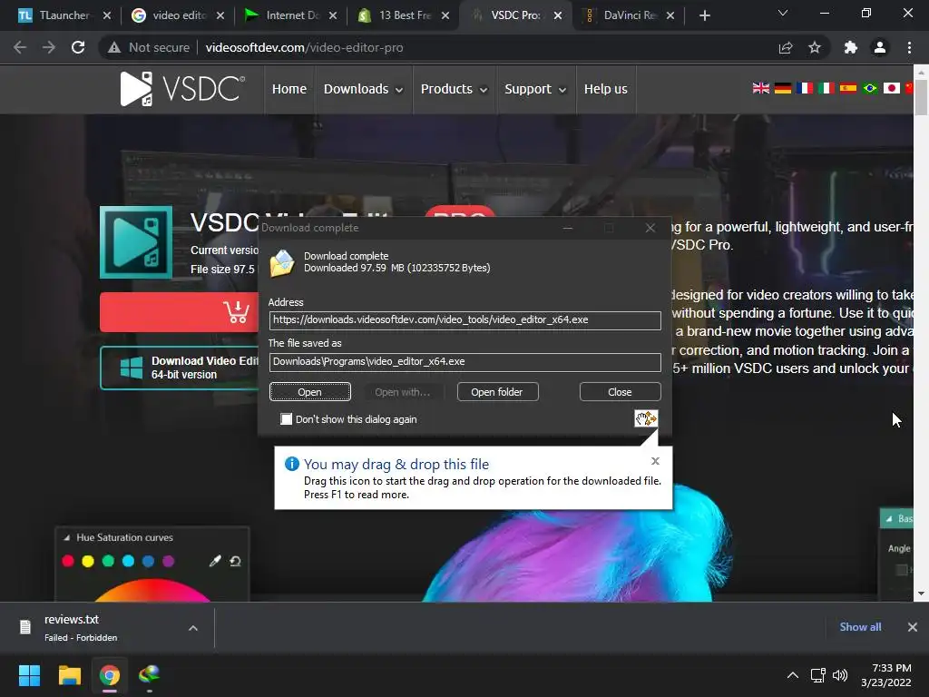Open the Chrome three-dot menu

click(909, 47)
